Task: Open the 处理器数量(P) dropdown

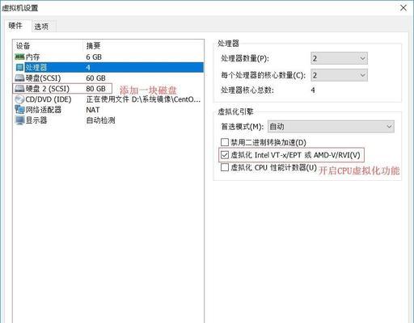Action: point(339,58)
